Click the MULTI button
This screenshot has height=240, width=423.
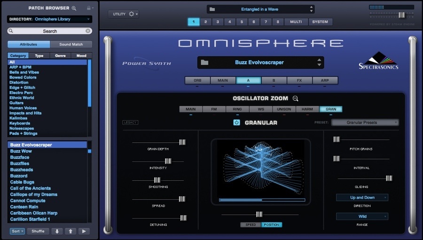coord(296,22)
